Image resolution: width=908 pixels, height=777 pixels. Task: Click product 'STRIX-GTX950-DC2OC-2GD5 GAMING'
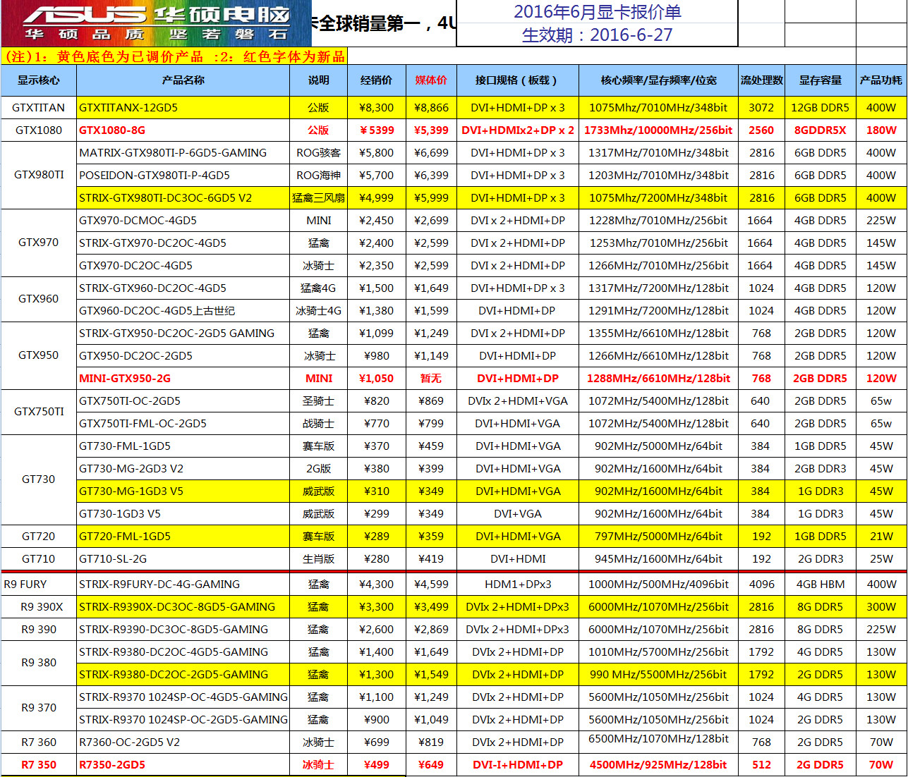[x=183, y=334]
